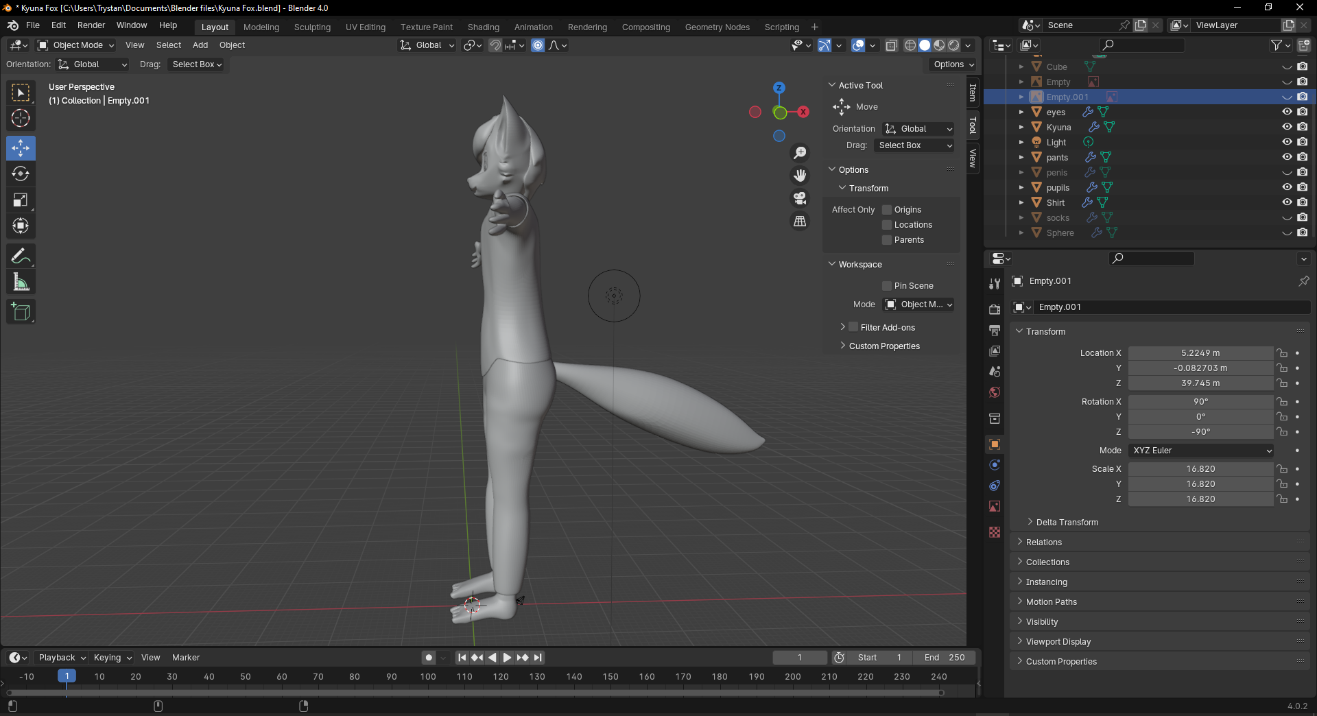Hide the Kyuna object in the outliner
The image size is (1317, 716).
(x=1287, y=127)
